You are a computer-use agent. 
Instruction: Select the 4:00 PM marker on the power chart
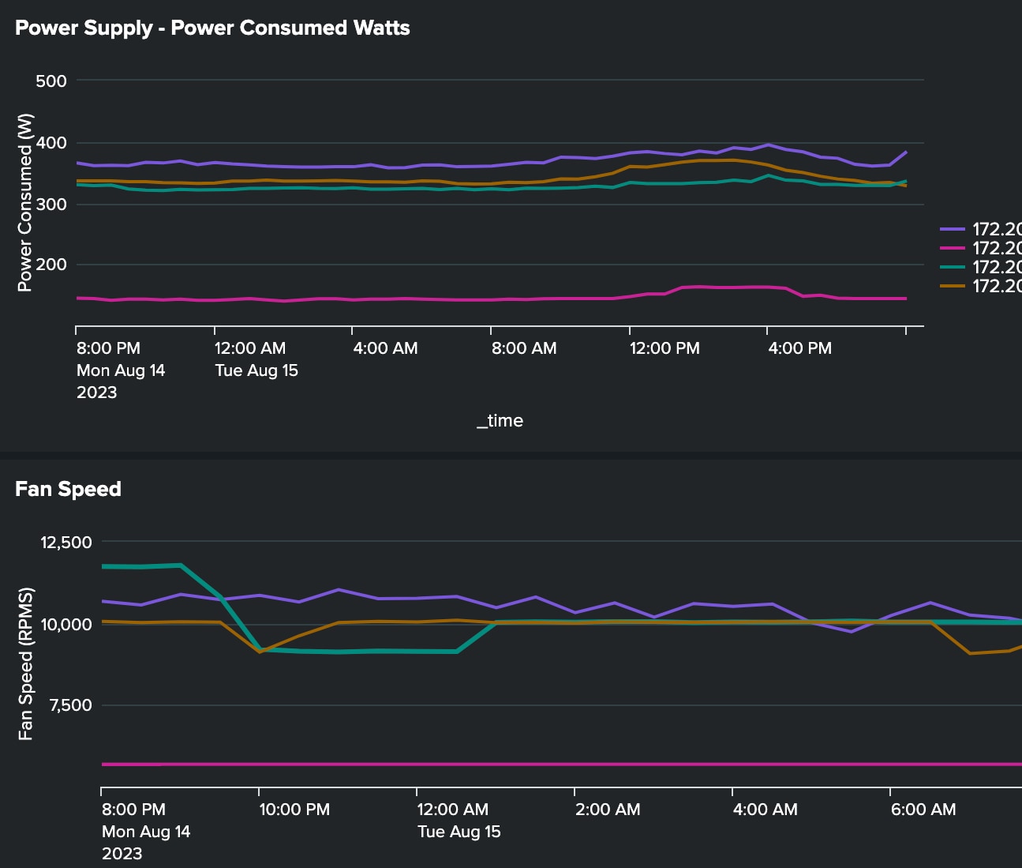point(799,348)
